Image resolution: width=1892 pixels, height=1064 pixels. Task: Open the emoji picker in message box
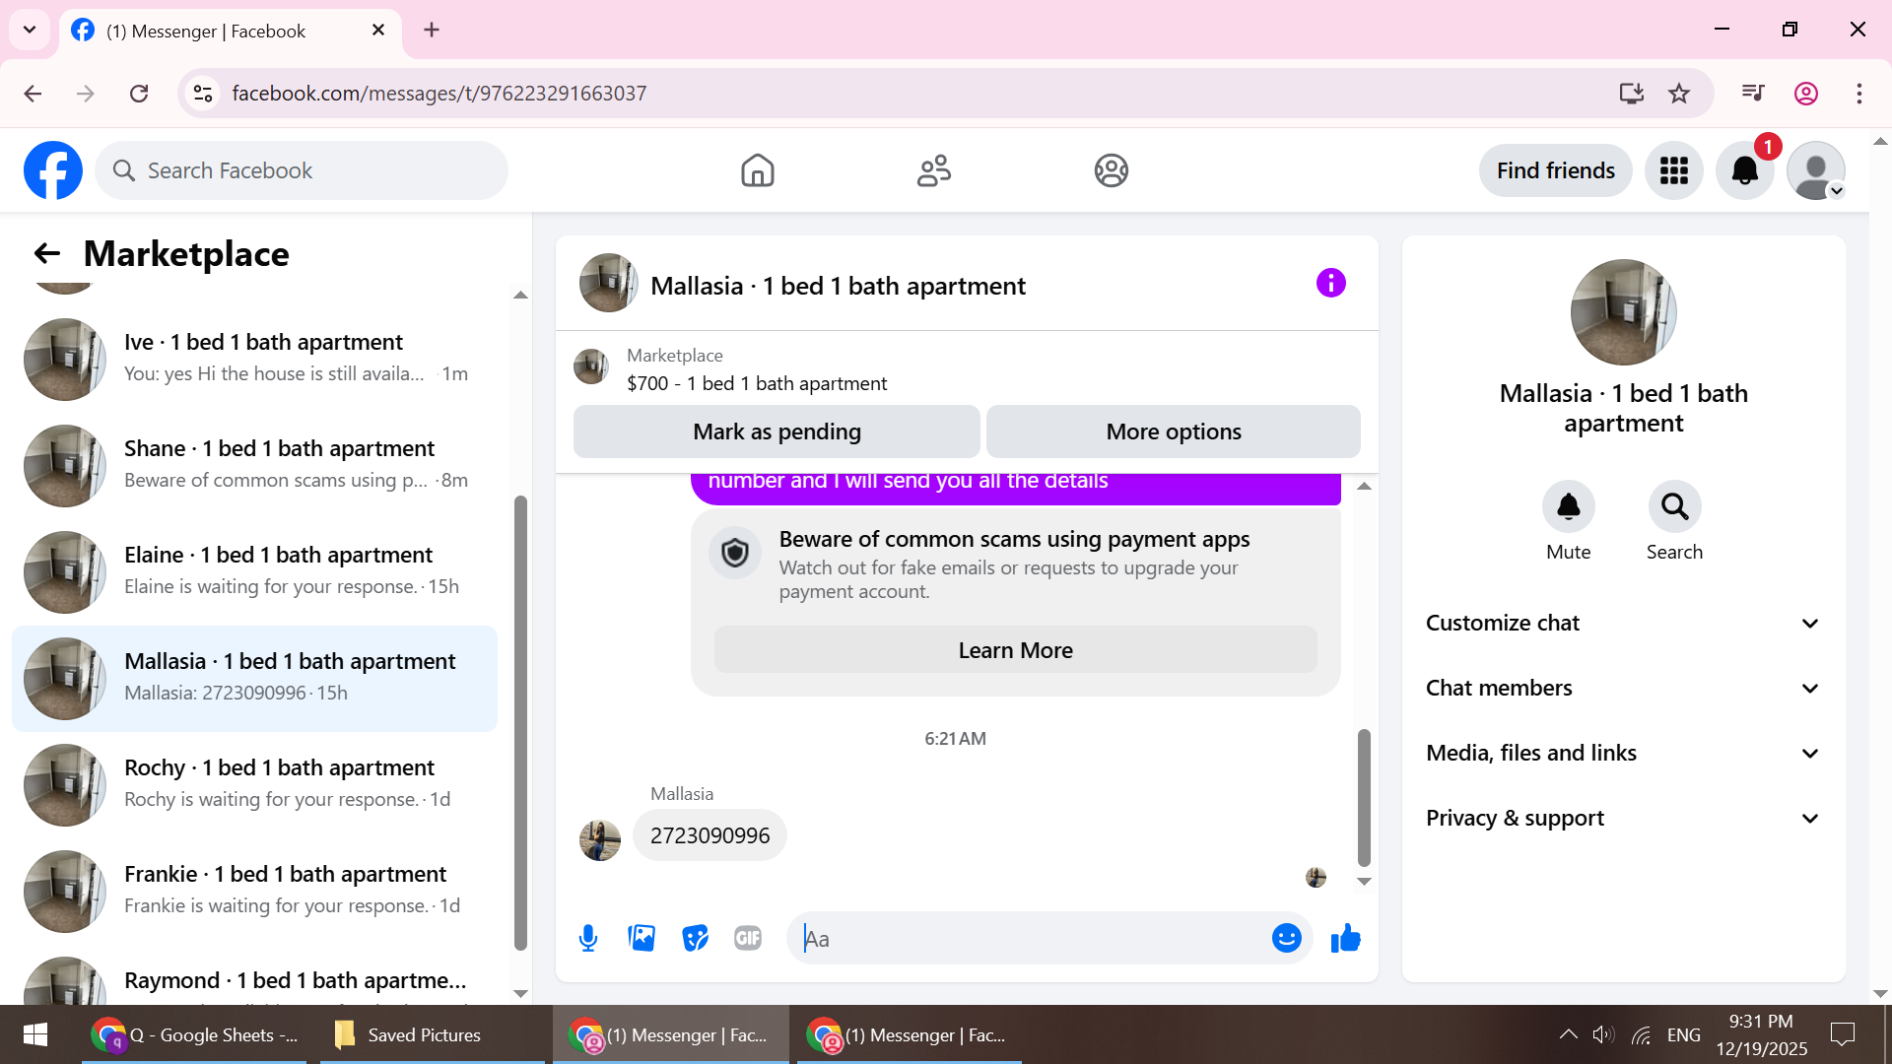tap(1286, 938)
